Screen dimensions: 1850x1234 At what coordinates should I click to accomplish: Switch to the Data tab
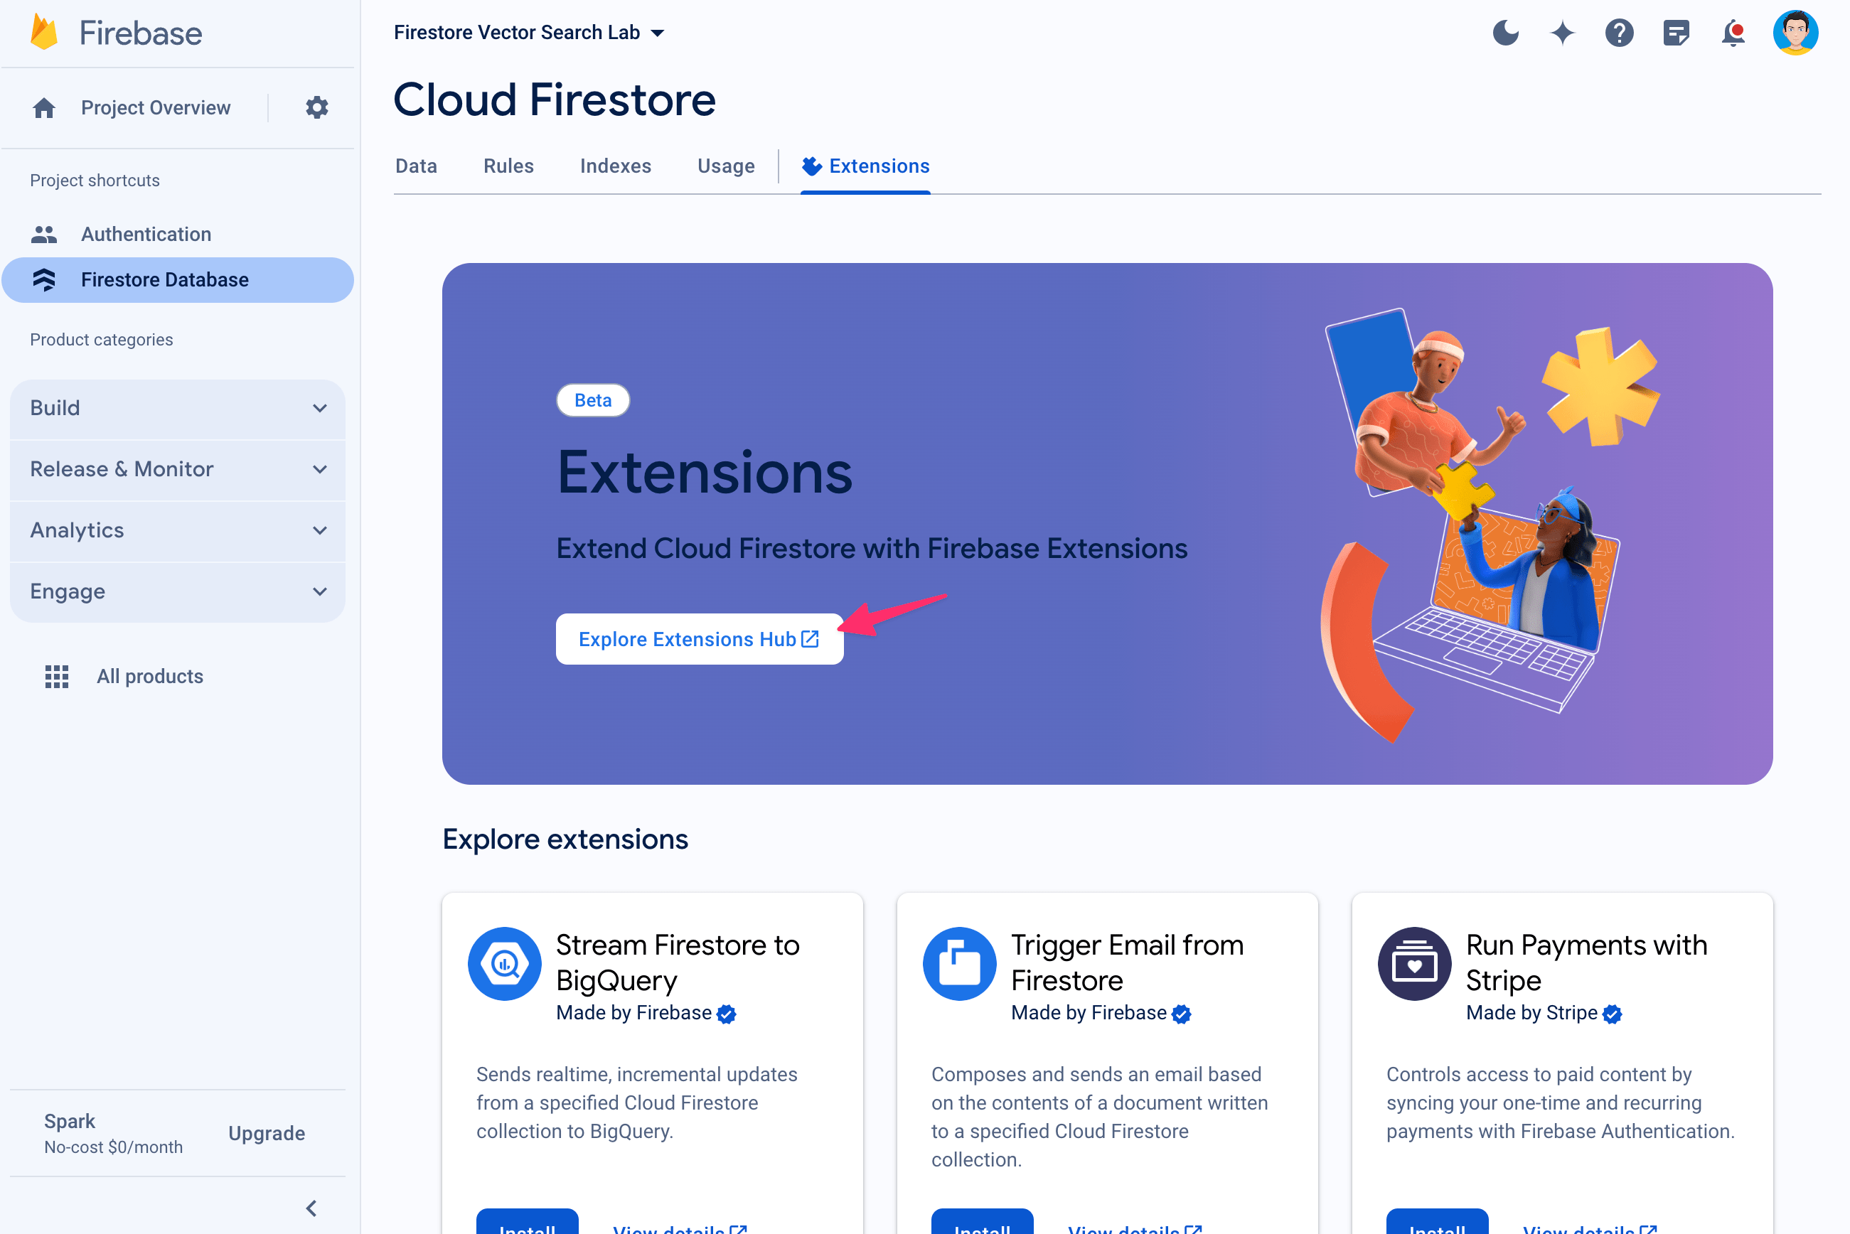click(415, 165)
